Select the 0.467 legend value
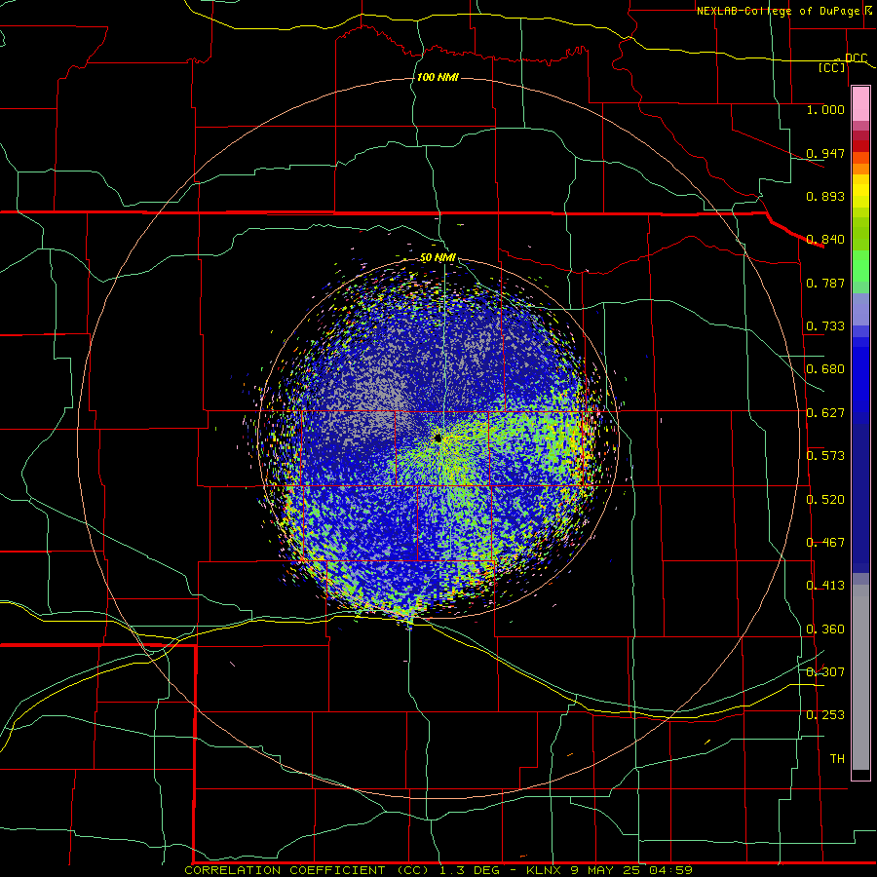Image resolution: width=877 pixels, height=877 pixels. (x=825, y=543)
